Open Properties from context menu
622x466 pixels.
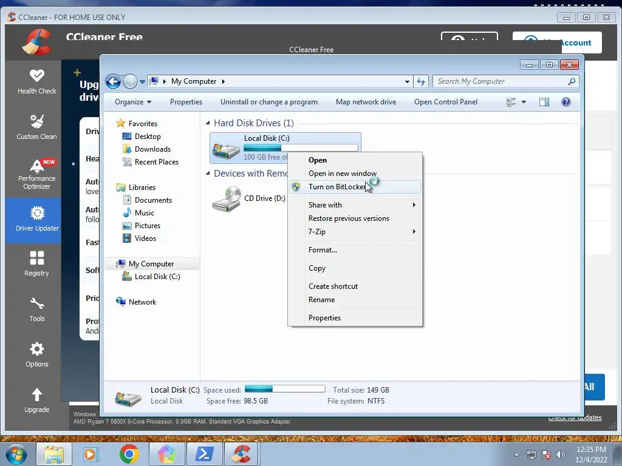coord(355,318)
